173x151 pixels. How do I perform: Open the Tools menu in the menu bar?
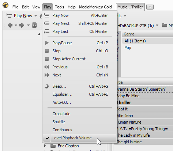[60, 7]
